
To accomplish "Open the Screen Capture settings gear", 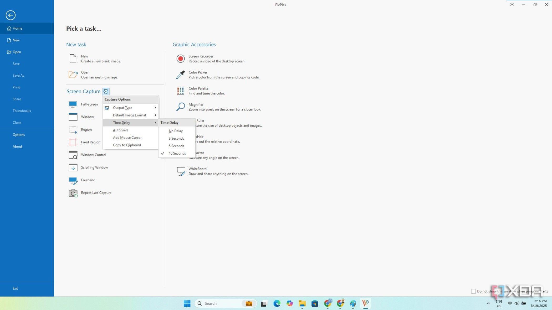I will [106, 91].
